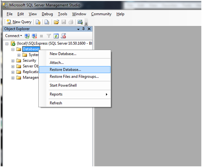Click the Databases folder icon
Viewport: 202px width, 167px height.
click(19, 49)
